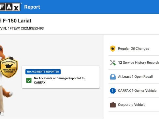This screenshot has height=119, width=159.
Task: Click the VIN number 1FTEW1C82MKE53493
Action: tap(26, 28)
